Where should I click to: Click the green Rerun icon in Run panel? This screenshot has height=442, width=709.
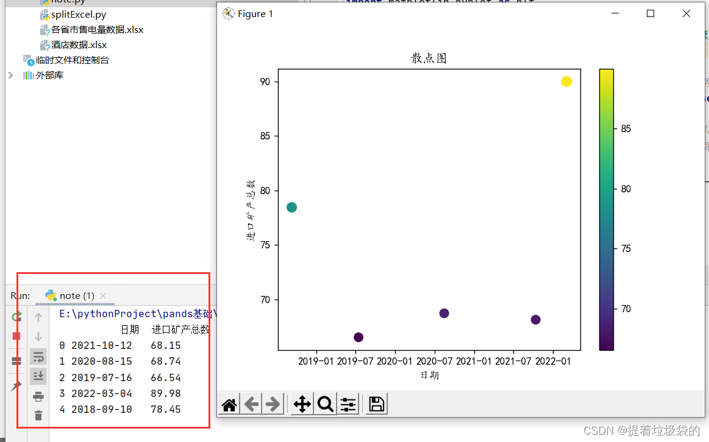point(16,317)
